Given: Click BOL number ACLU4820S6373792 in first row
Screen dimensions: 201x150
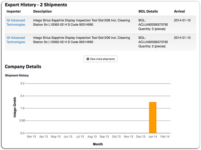Looking at the screenshot, I should coord(153,25).
